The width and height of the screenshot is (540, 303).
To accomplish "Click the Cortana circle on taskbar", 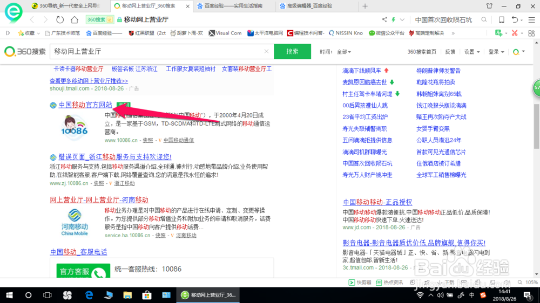I will [28, 295].
